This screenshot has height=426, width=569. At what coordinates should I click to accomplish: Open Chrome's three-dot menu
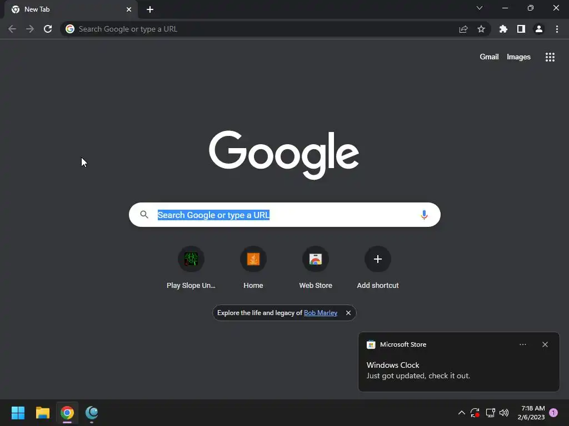[x=557, y=29]
